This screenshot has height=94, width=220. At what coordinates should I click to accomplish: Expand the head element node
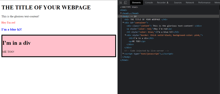(x=121, y=13)
